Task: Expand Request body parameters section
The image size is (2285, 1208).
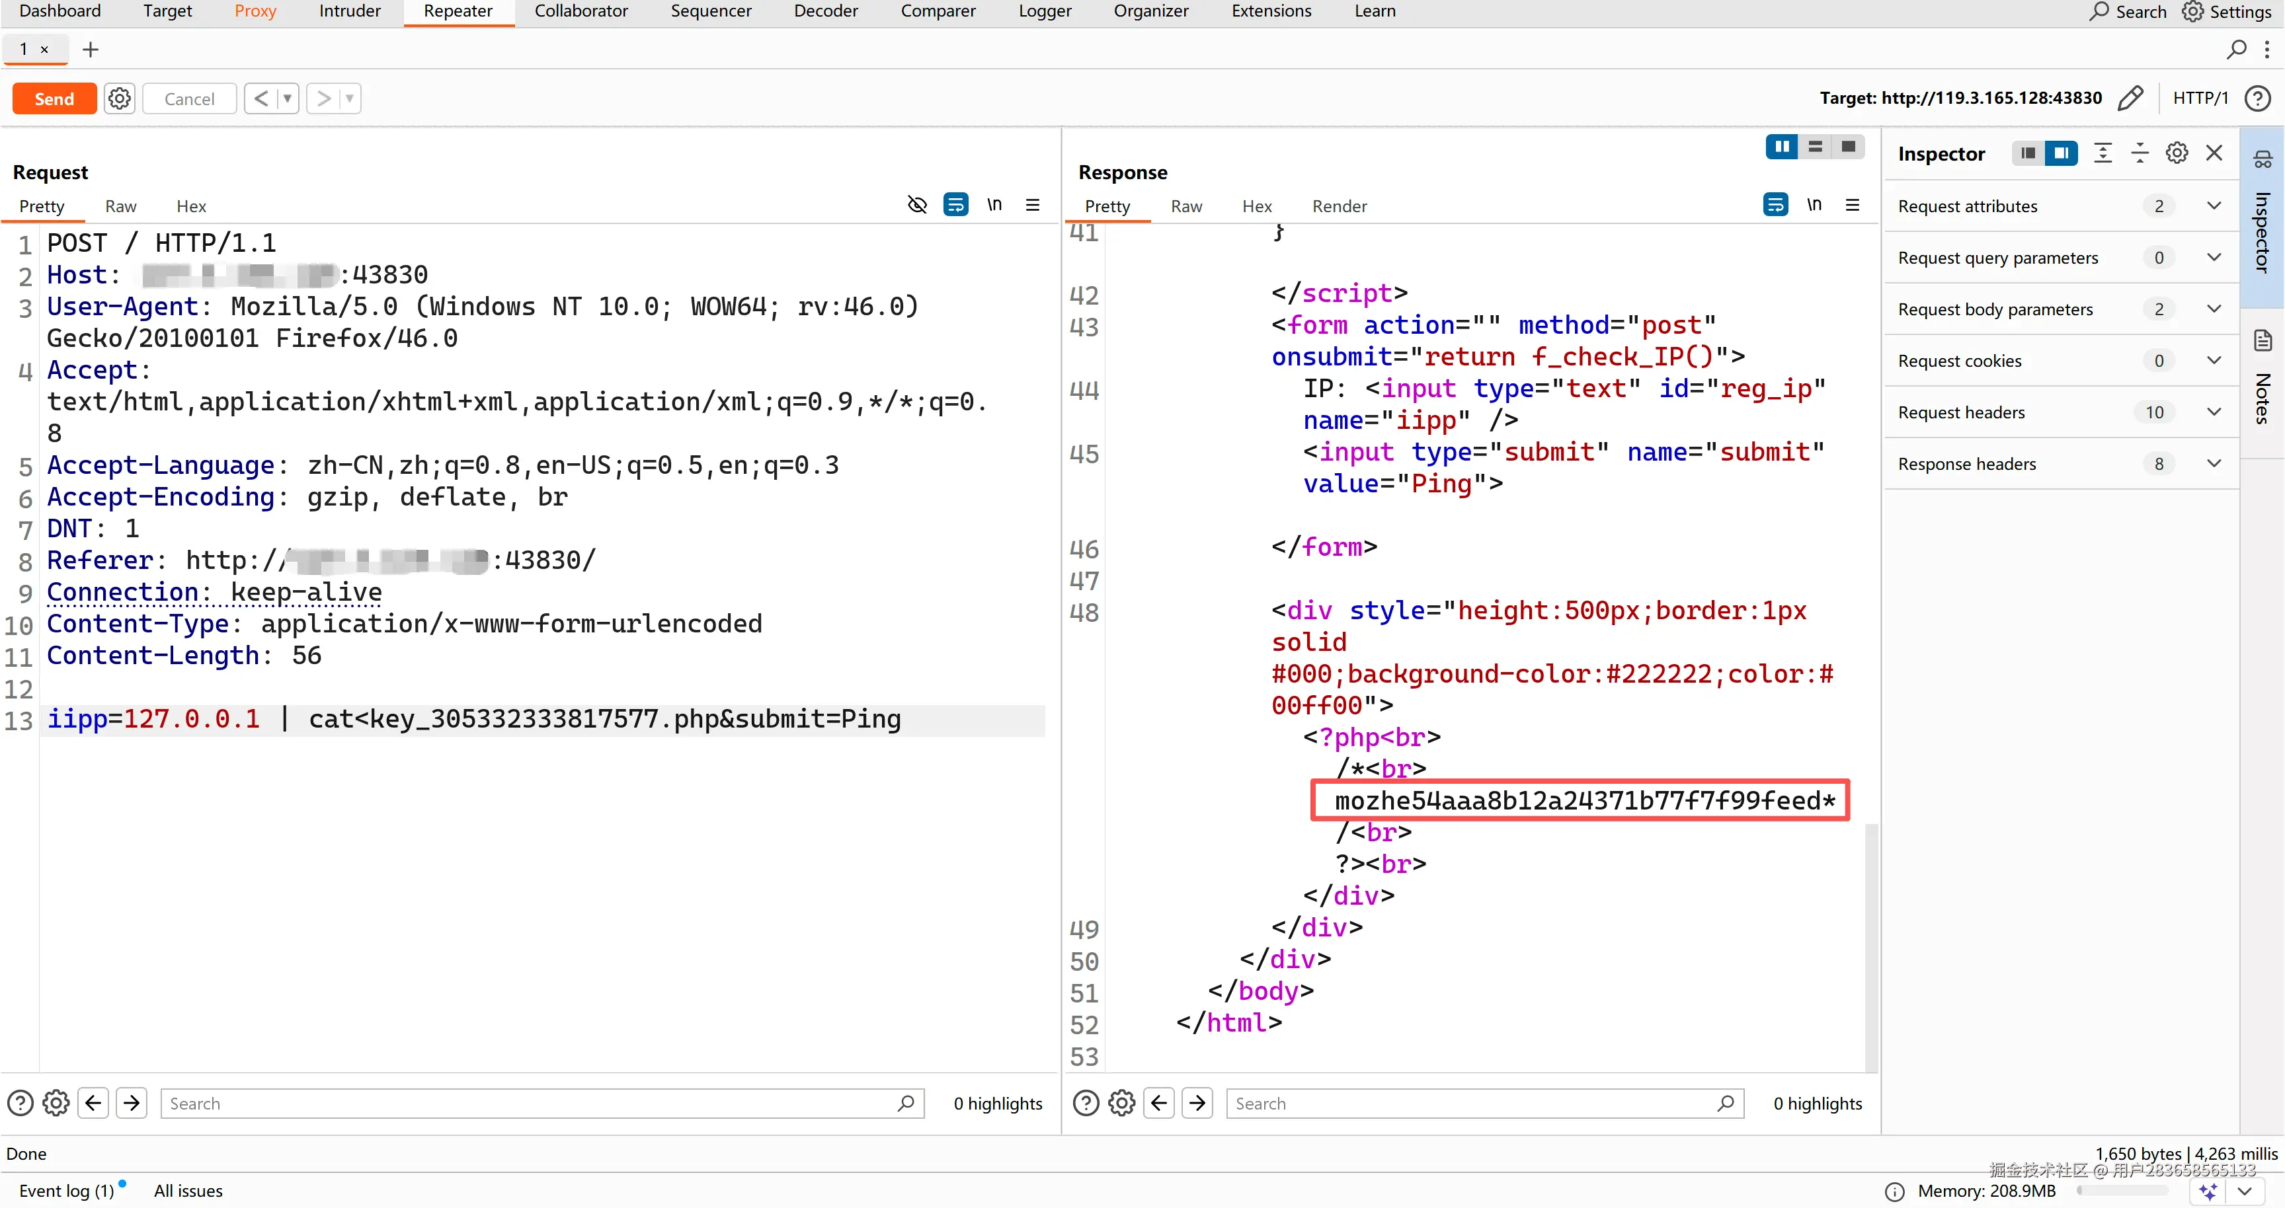Action: click(2214, 309)
